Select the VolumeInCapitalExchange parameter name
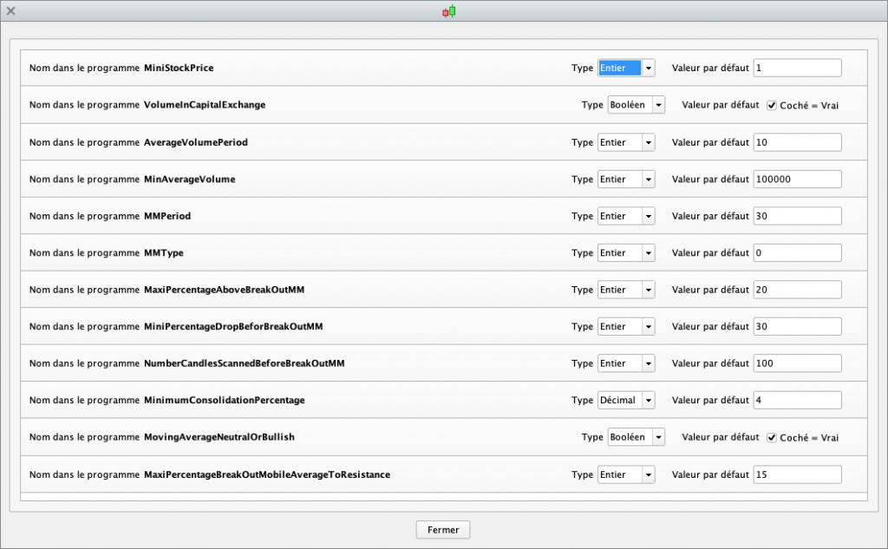 tap(205, 105)
